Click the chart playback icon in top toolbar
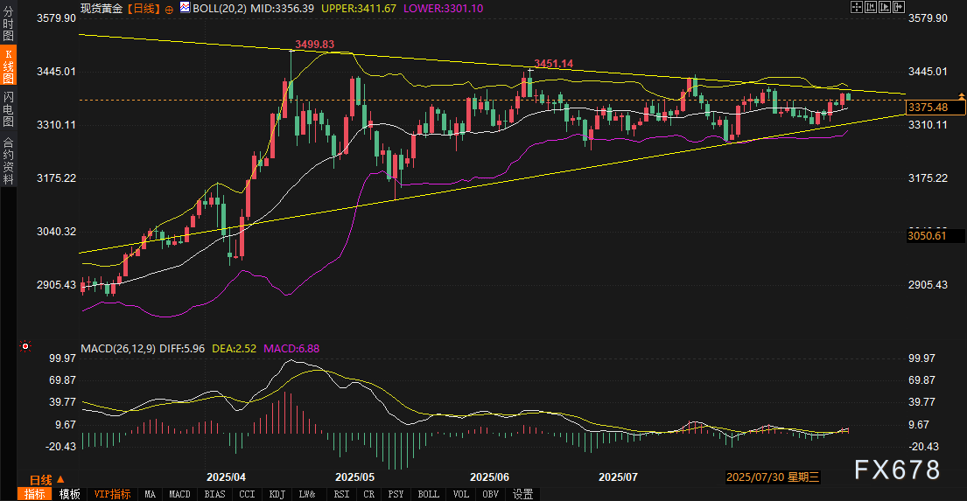The height and width of the screenshot is (501, 967). [886, 7]
